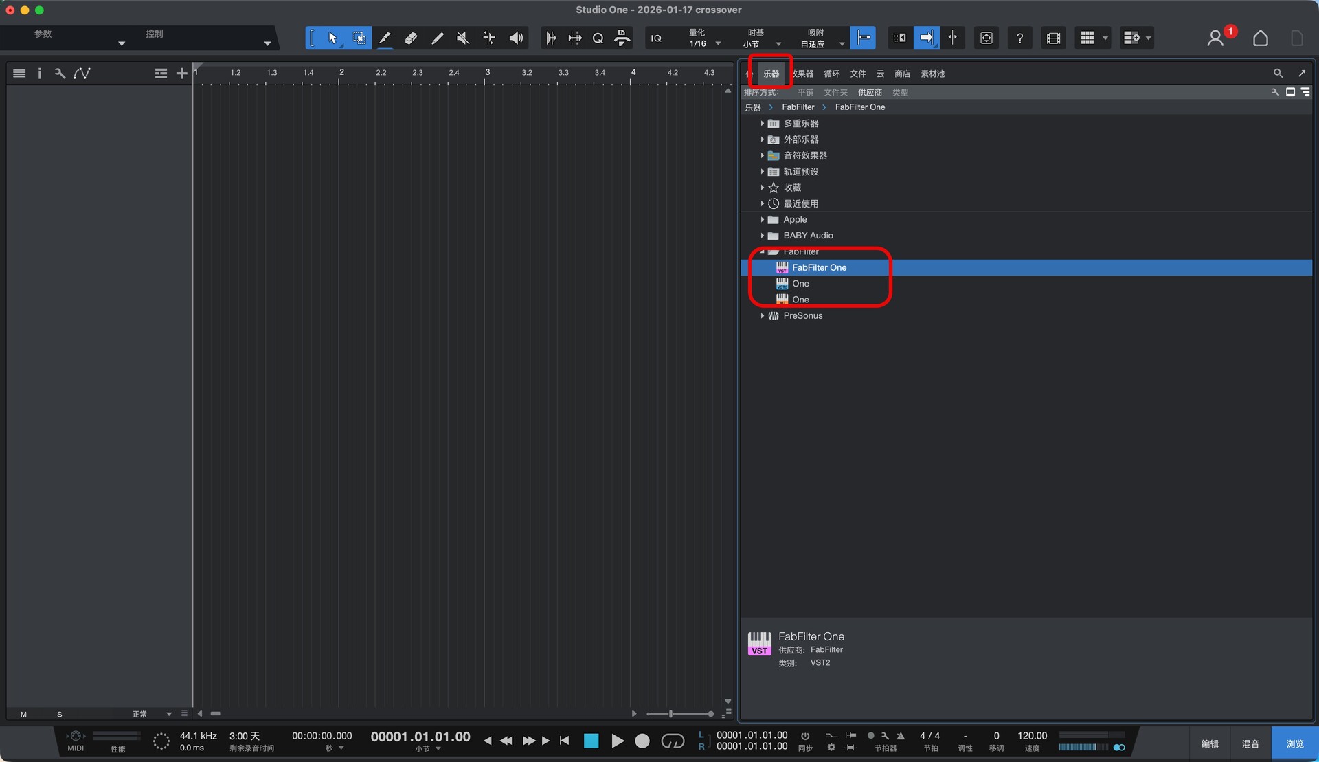
Task: Click the browser search magnifier icon
Action: coord(1278,74)
